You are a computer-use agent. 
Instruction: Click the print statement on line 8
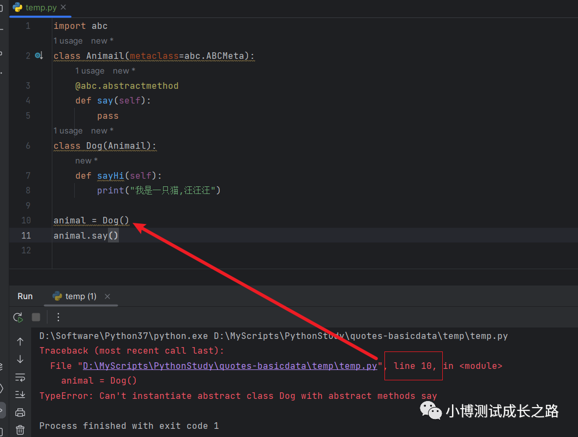tap(159, 191)
